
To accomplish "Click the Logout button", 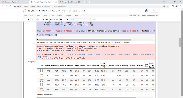I will 154,11.
